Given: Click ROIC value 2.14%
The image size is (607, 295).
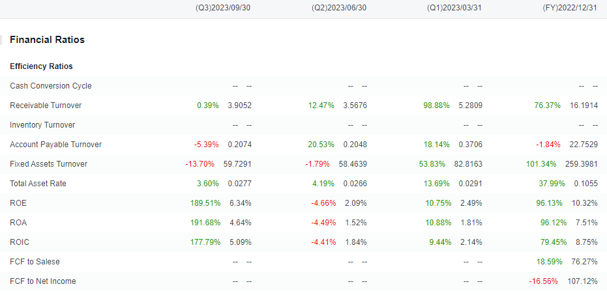Looking at the screenshot, I should tap(471, 242).
